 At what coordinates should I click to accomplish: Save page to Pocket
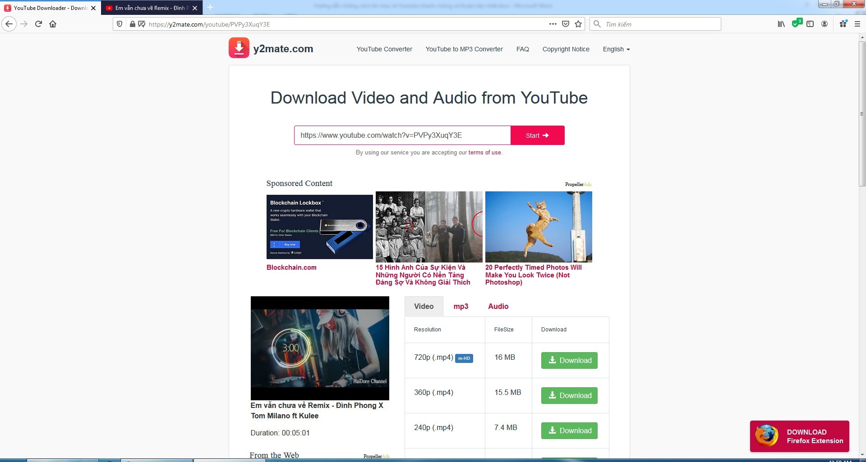[x=566, y=24]
